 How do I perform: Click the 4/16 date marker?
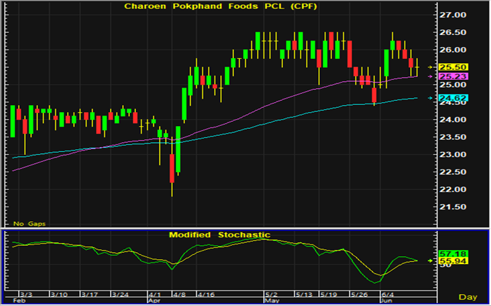(206, 295)
